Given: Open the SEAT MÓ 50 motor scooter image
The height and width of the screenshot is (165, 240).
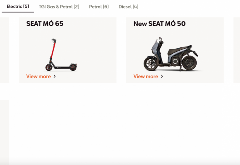Looking at the screenshot, I should [171, 54].
